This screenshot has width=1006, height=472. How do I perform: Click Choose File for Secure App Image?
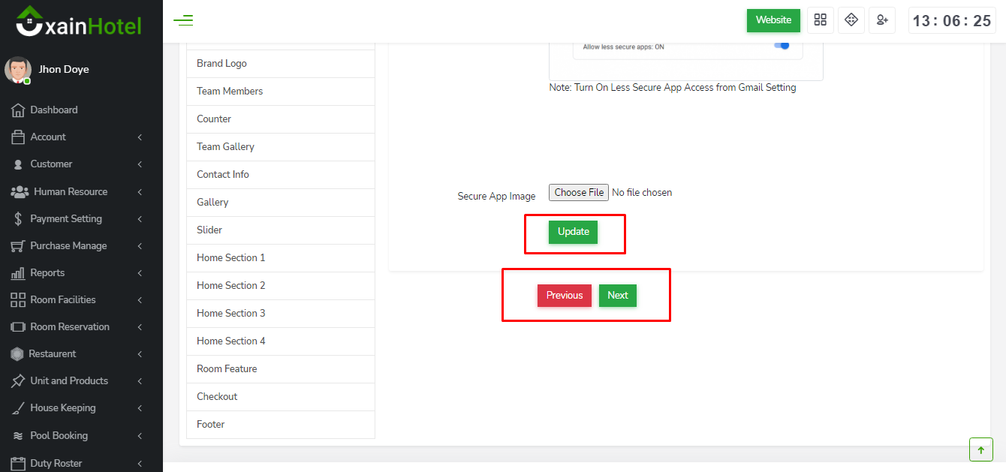pos(578,193)
